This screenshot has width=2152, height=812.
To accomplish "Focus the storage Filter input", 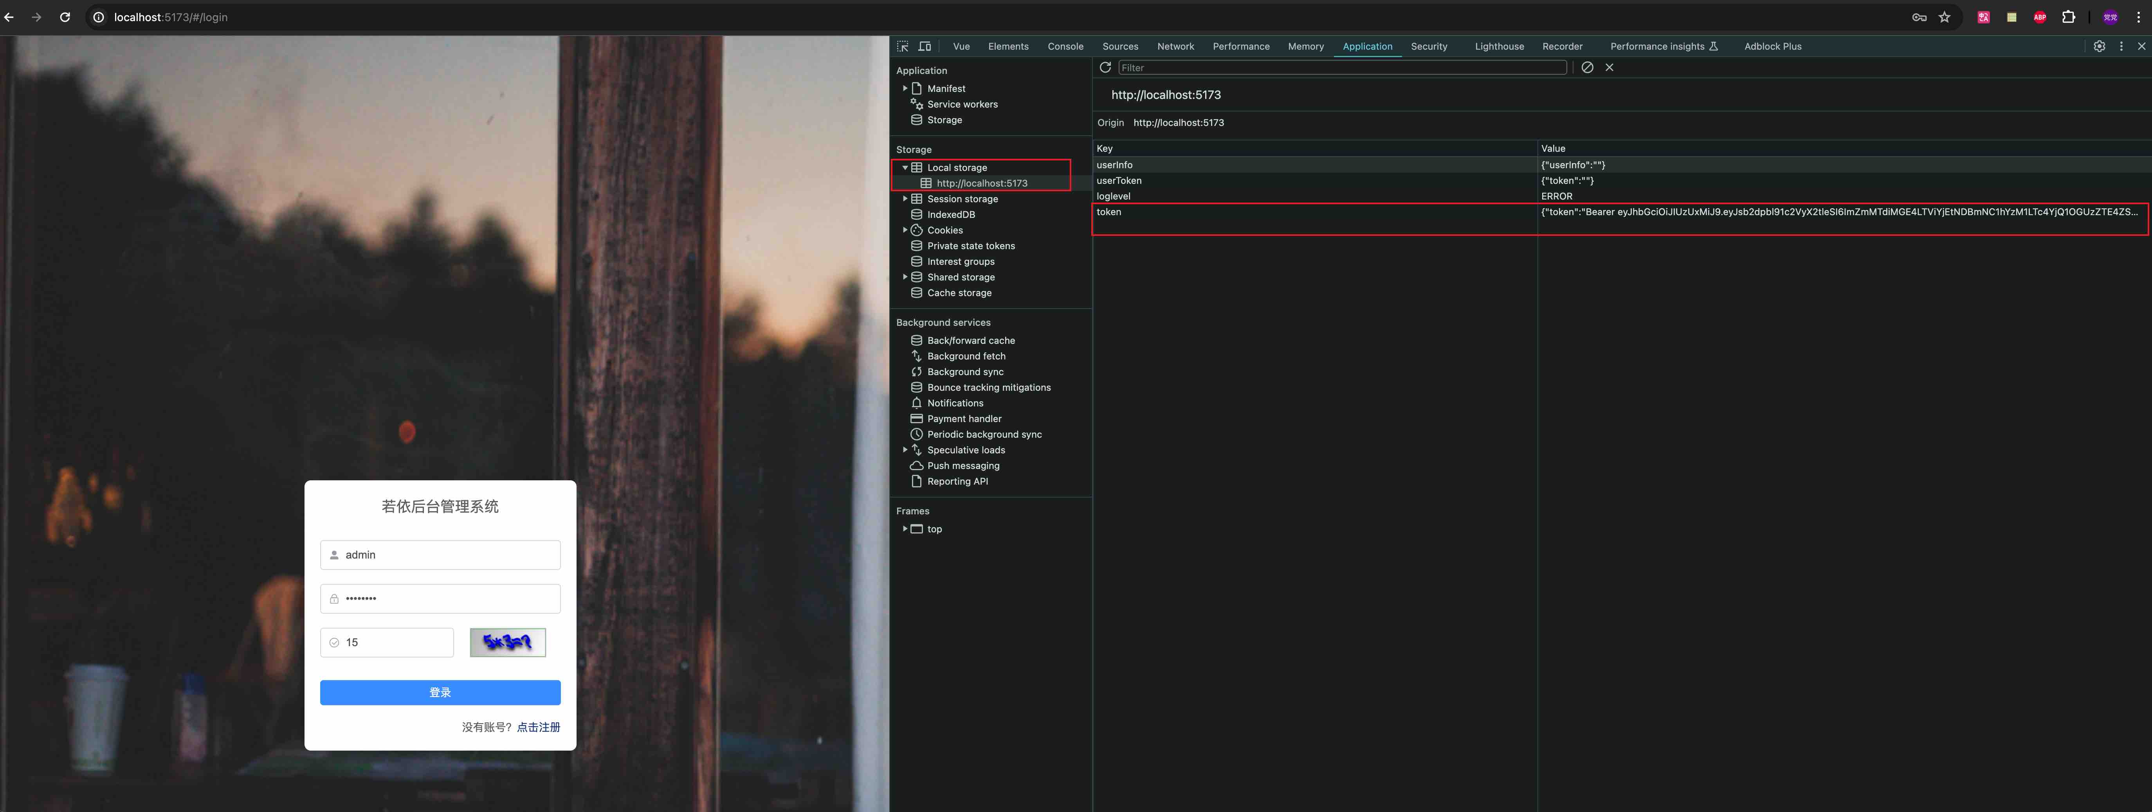I will click(x=1343, y=68).
